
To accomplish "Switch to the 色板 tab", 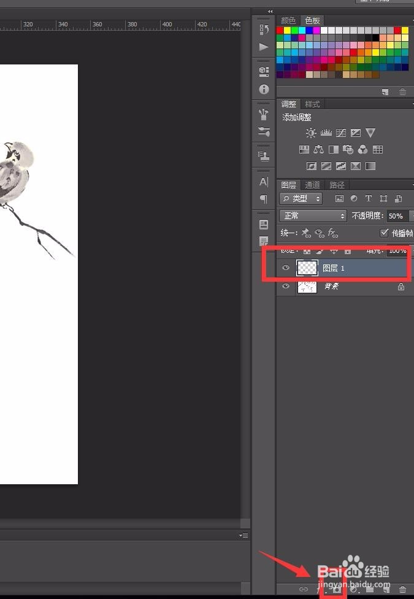I will (x=312, y=20).
